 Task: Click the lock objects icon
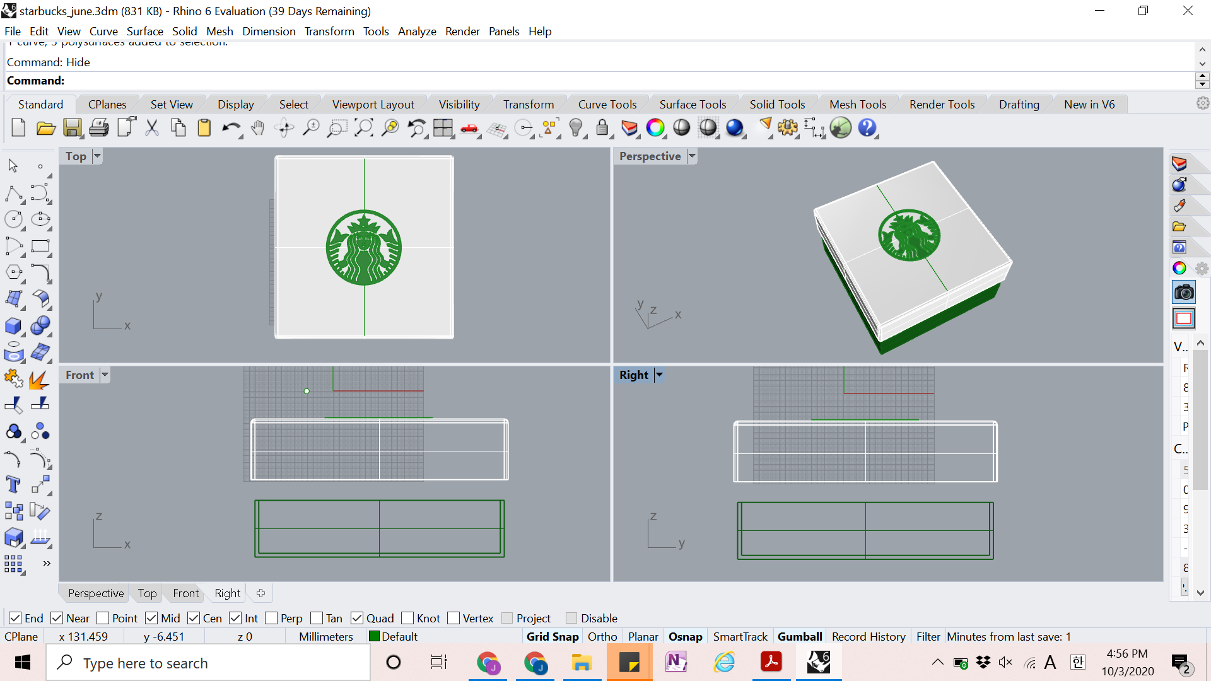click(602, 128)
